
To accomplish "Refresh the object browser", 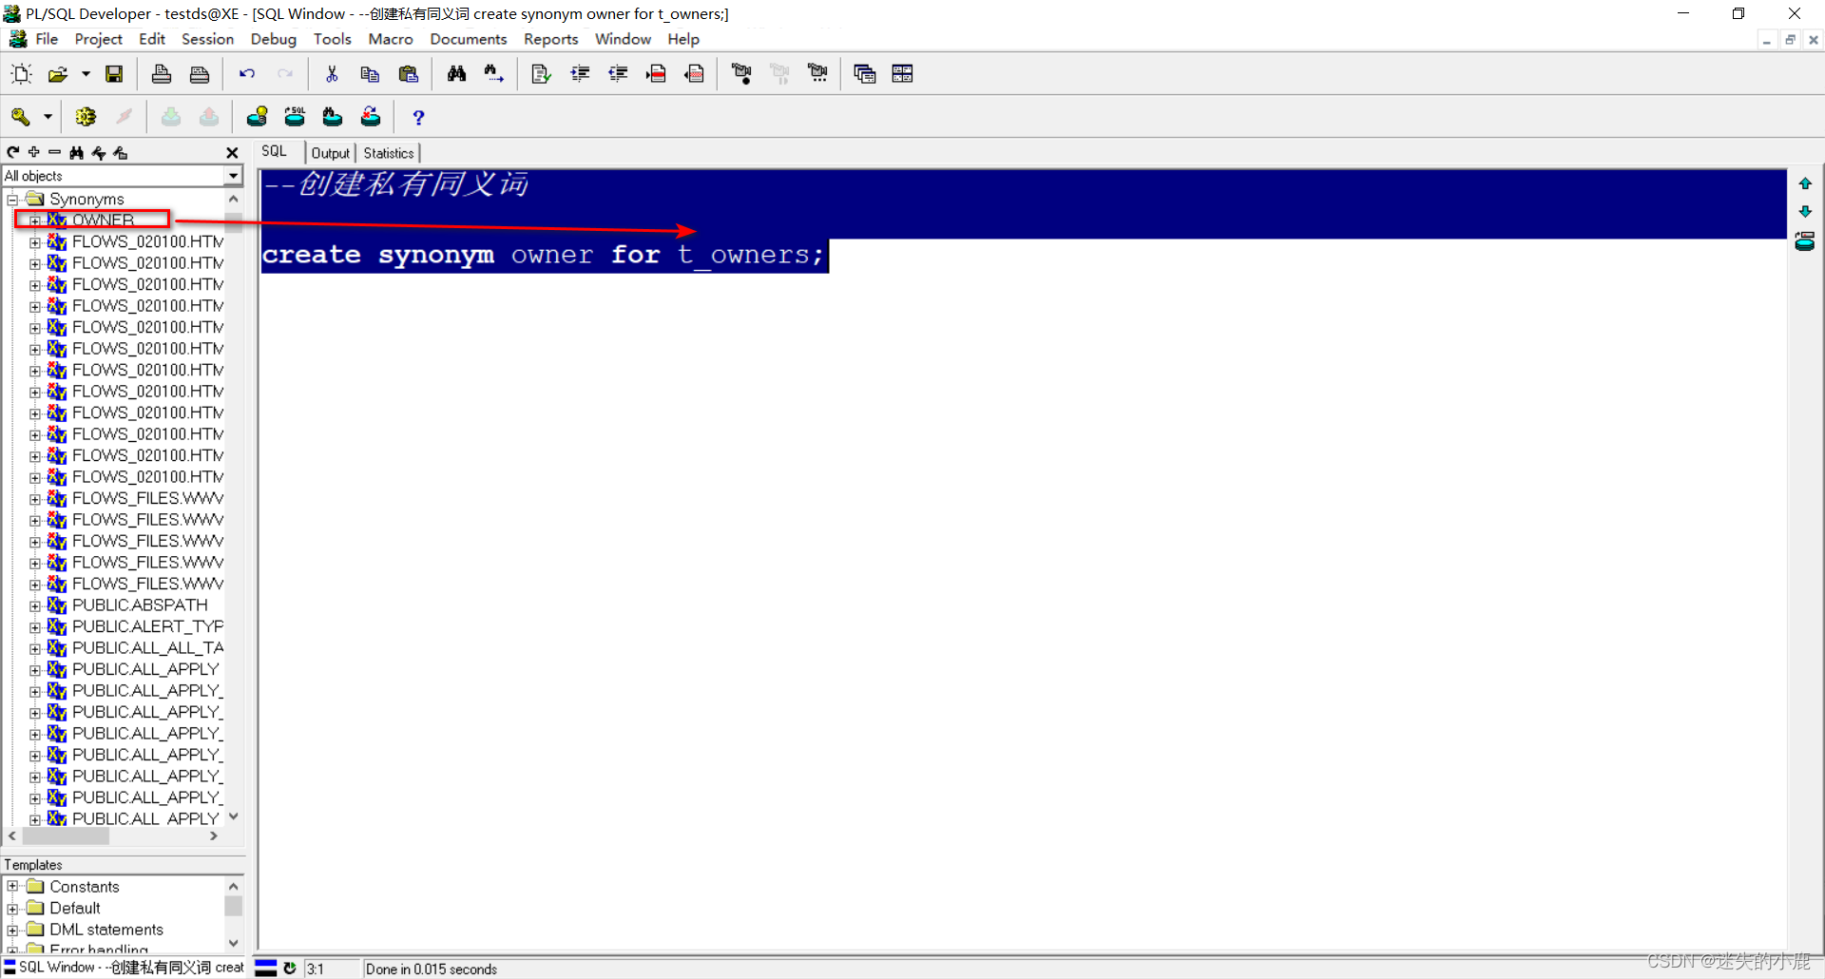I will coord(13,152).
